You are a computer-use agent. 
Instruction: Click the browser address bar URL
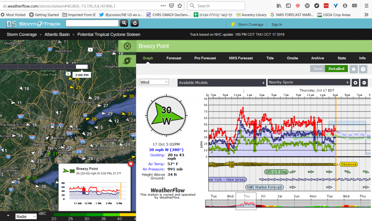59,6
